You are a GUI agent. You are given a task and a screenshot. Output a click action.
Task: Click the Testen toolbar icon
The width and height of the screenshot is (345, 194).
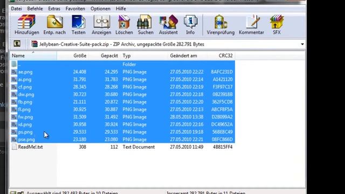(x=78, y=22)
